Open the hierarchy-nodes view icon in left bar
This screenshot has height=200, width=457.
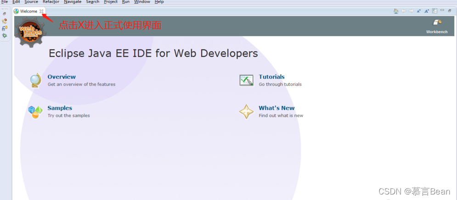(5, 21)
